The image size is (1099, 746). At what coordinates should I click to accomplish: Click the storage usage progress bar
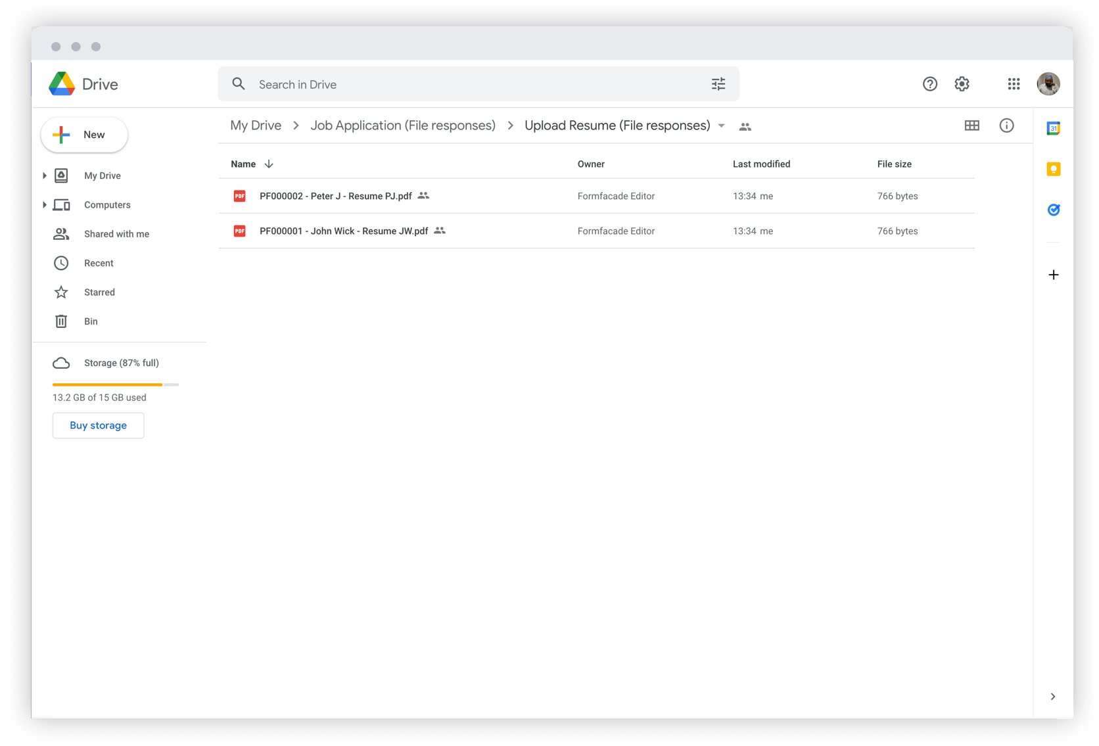(115, 385)
